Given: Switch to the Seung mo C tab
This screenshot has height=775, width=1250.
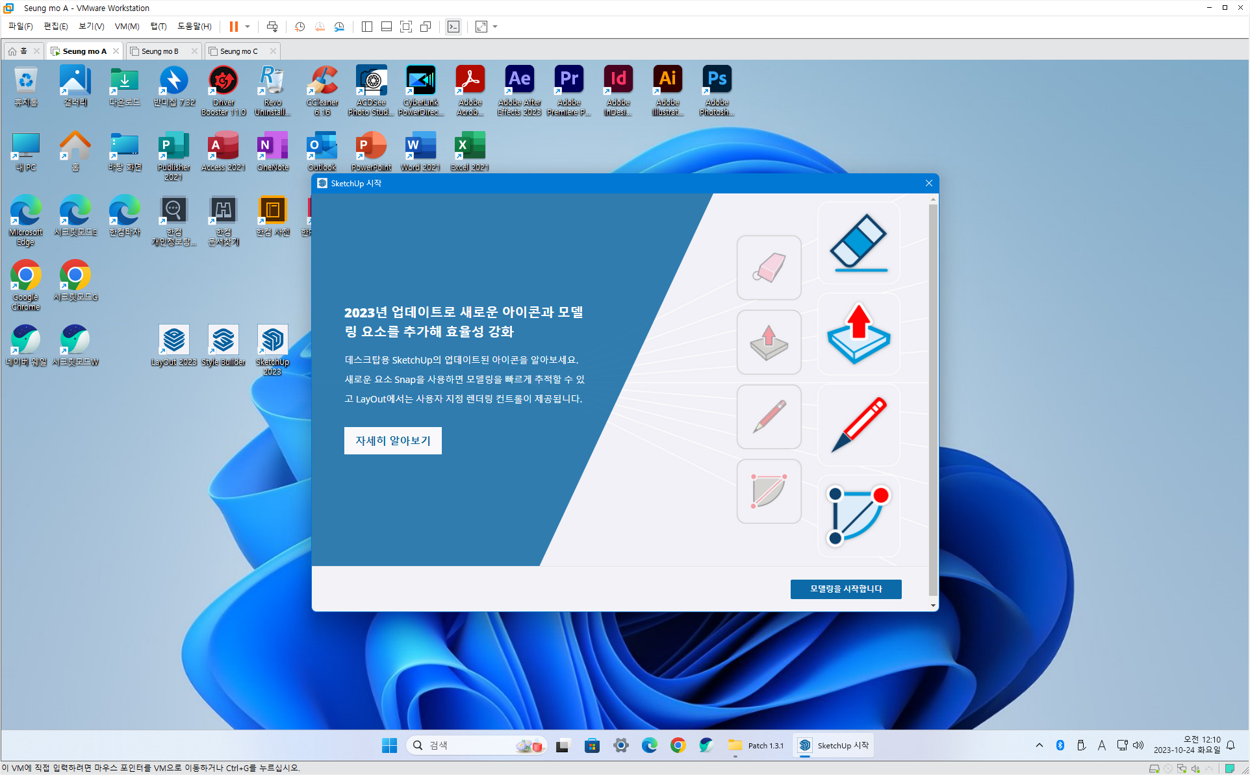Looking at the screenshot, I should pos(238,51).
